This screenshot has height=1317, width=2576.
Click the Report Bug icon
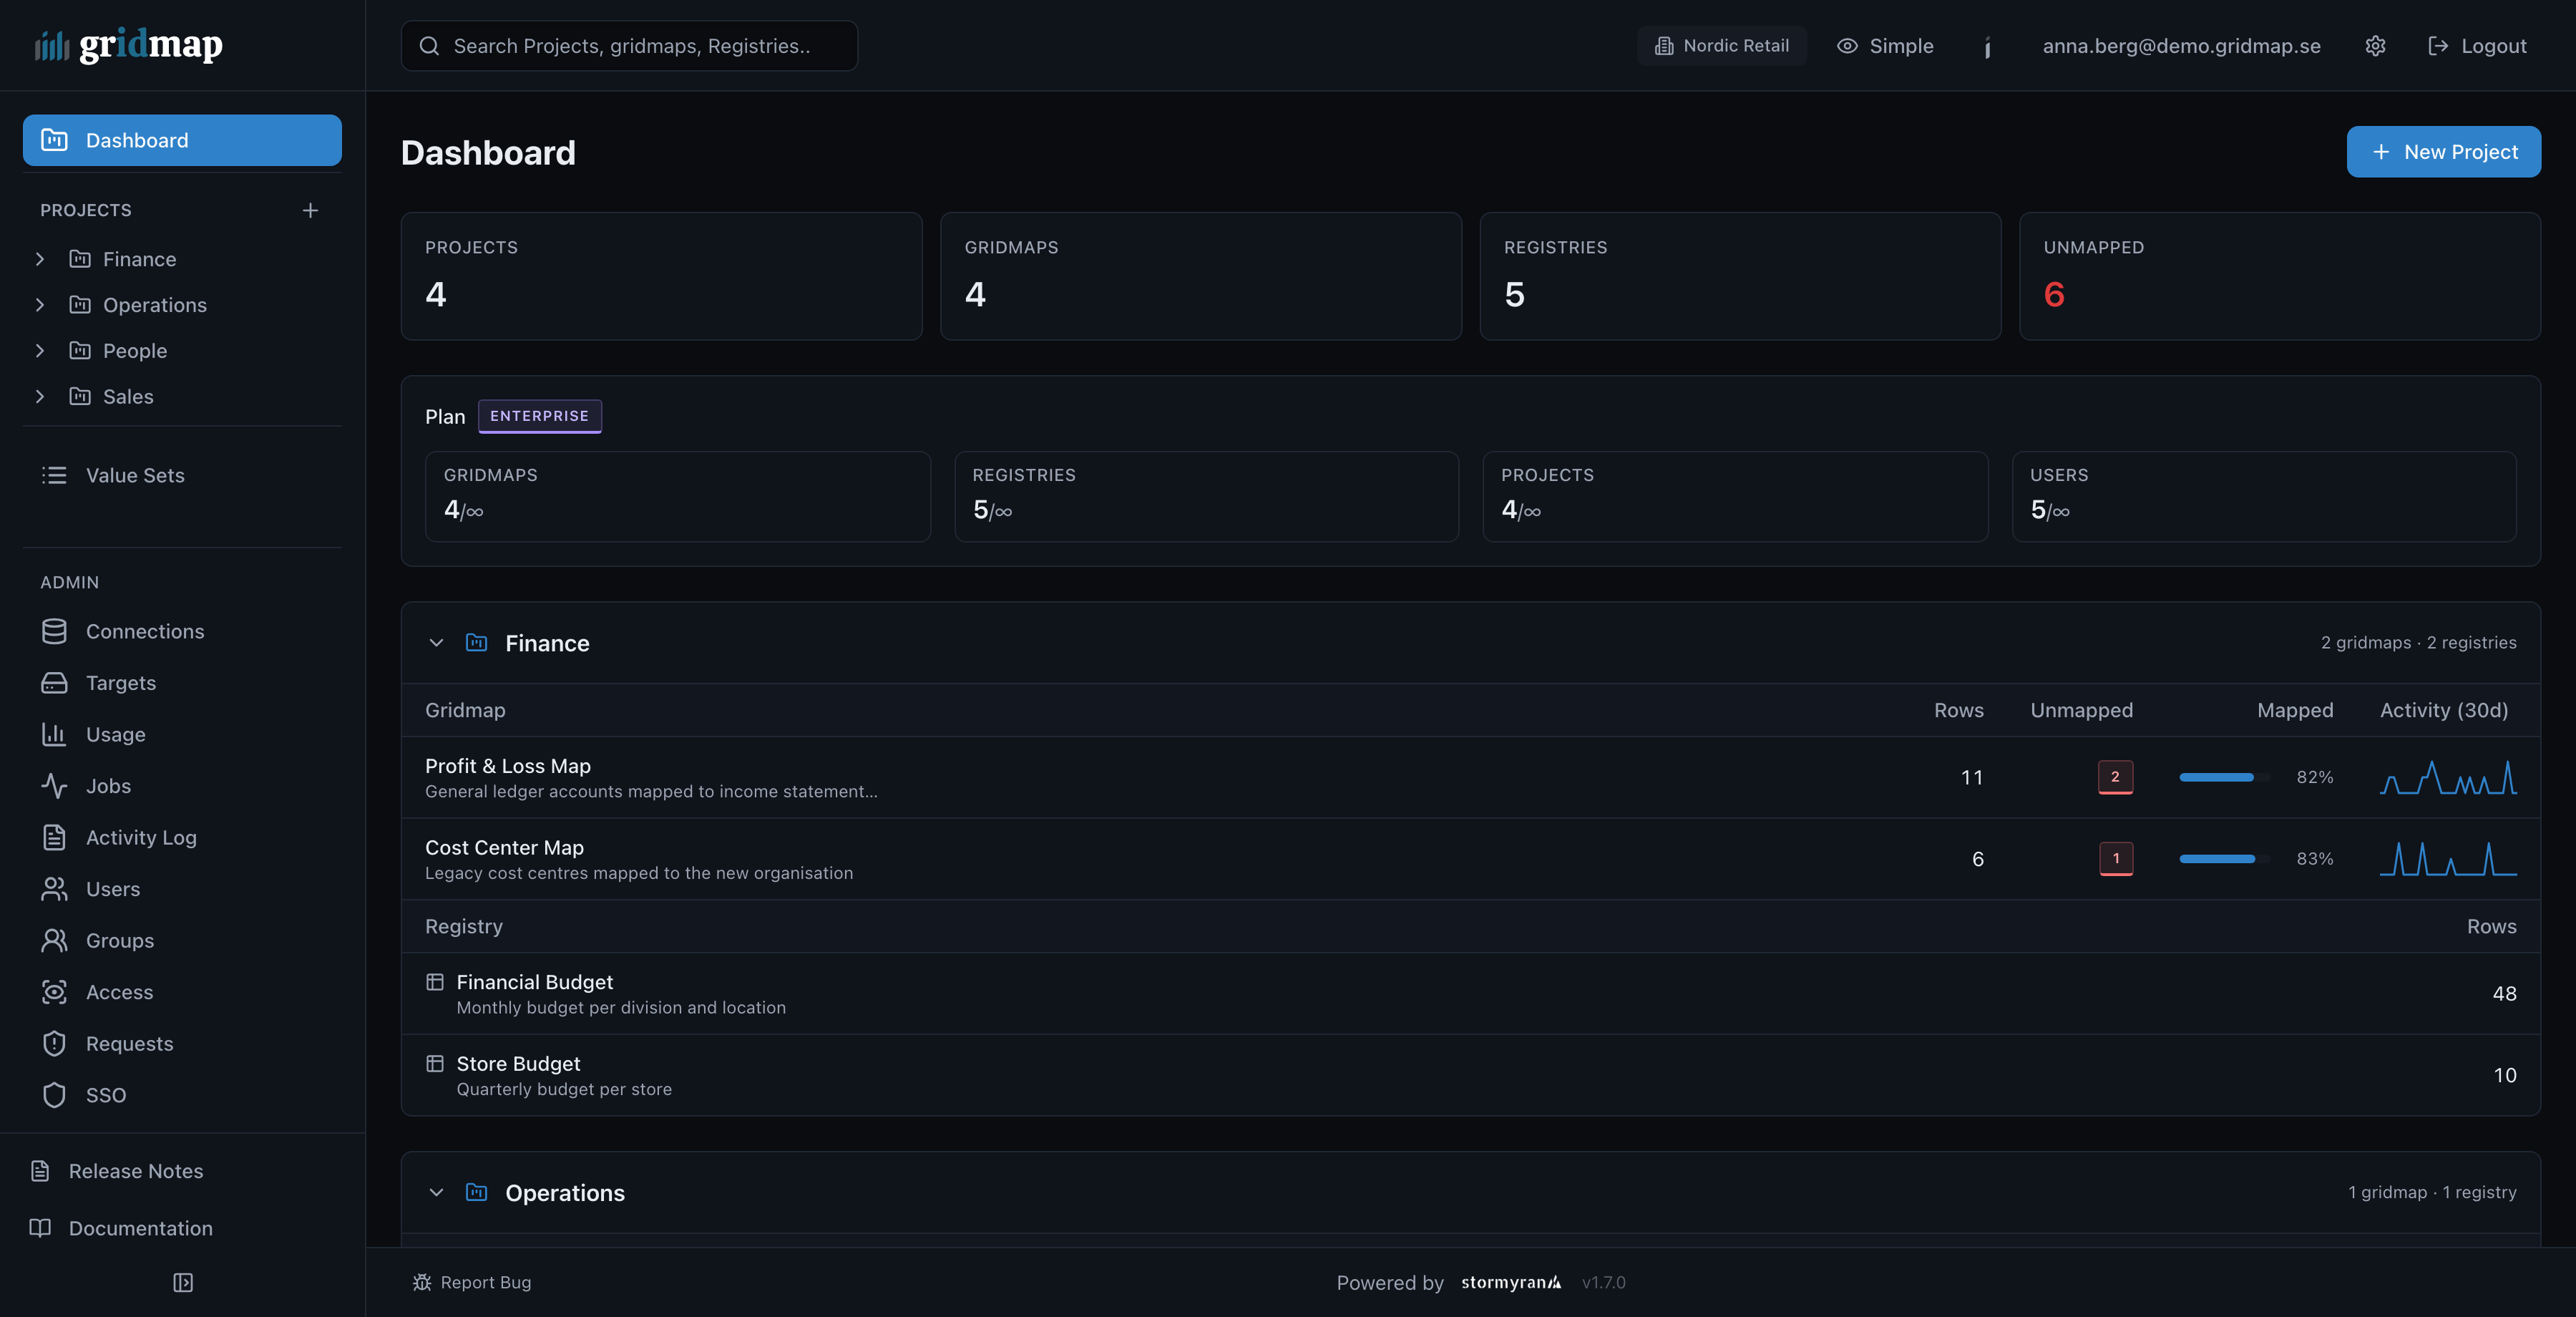coord(422,1282)
